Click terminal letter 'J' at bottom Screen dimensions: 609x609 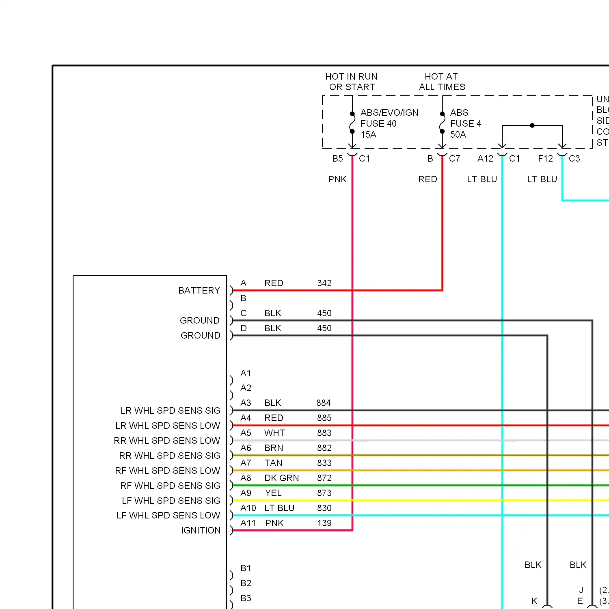click(581, 590)
